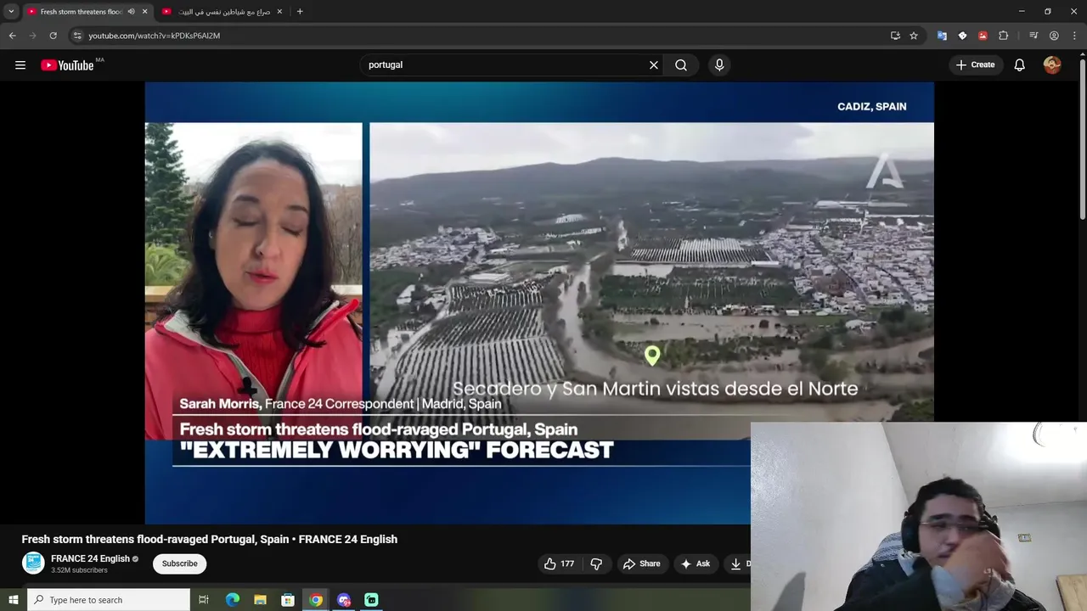Open the Google Translate extension icon
Screen dimensions: 1087x611
tap(942, 36)
